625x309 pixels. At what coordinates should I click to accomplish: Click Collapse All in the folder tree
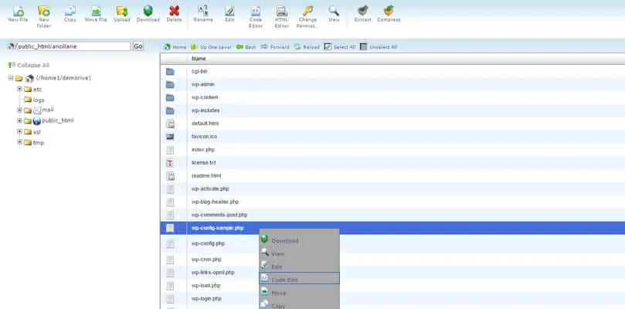[x=29, y=65]
